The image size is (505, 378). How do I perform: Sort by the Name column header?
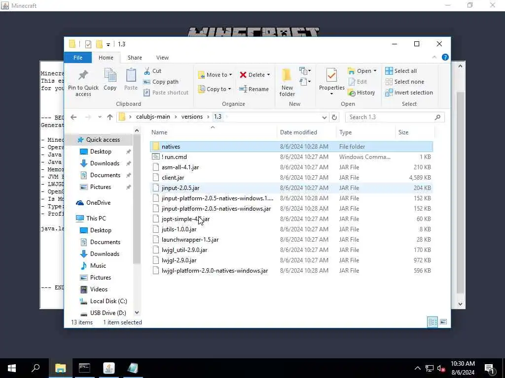213,132
